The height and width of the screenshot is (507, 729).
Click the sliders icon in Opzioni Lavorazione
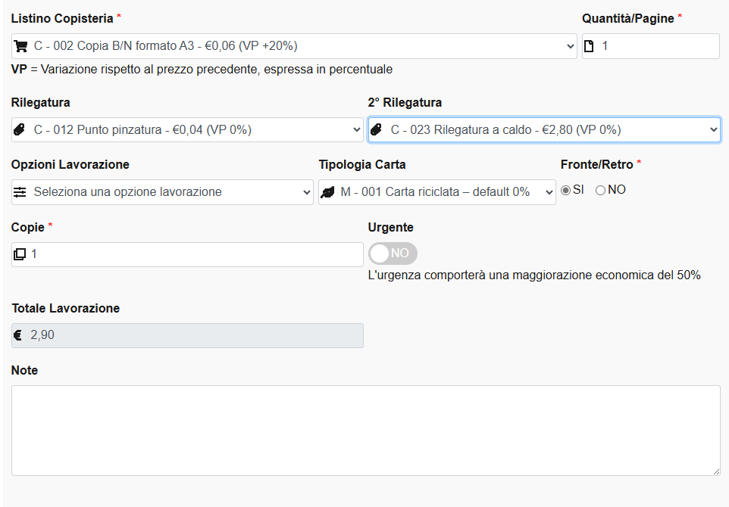20,192
